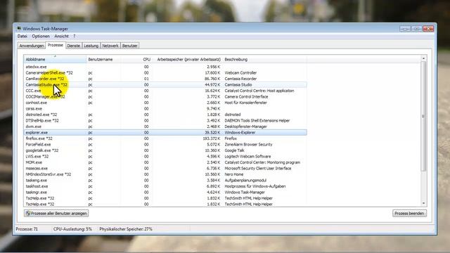
Task: Click Hostprozess für Windows-Aufgaben description
Action: click(255, 186)
